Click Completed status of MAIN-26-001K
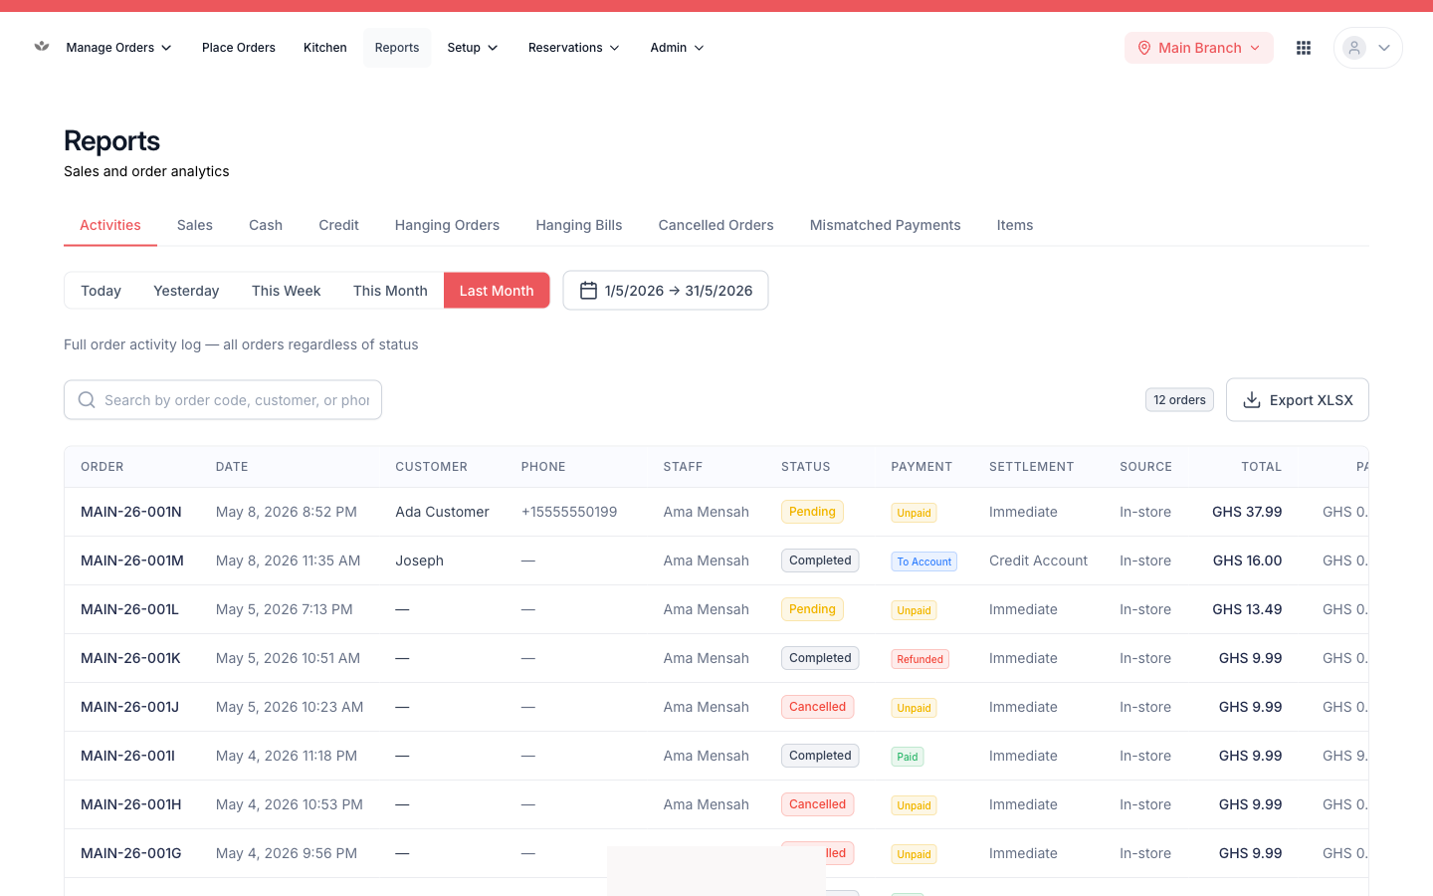Screen dimensions: 1433x896 820,658
